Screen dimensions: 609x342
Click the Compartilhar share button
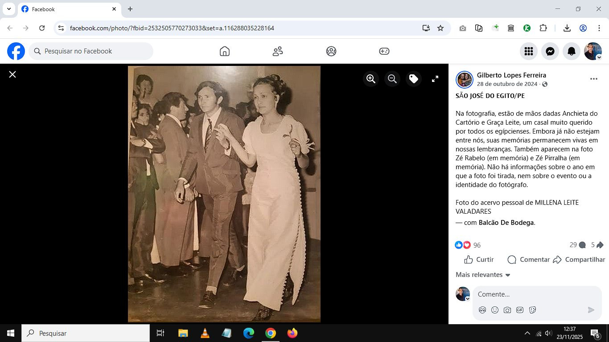[579, 260]
